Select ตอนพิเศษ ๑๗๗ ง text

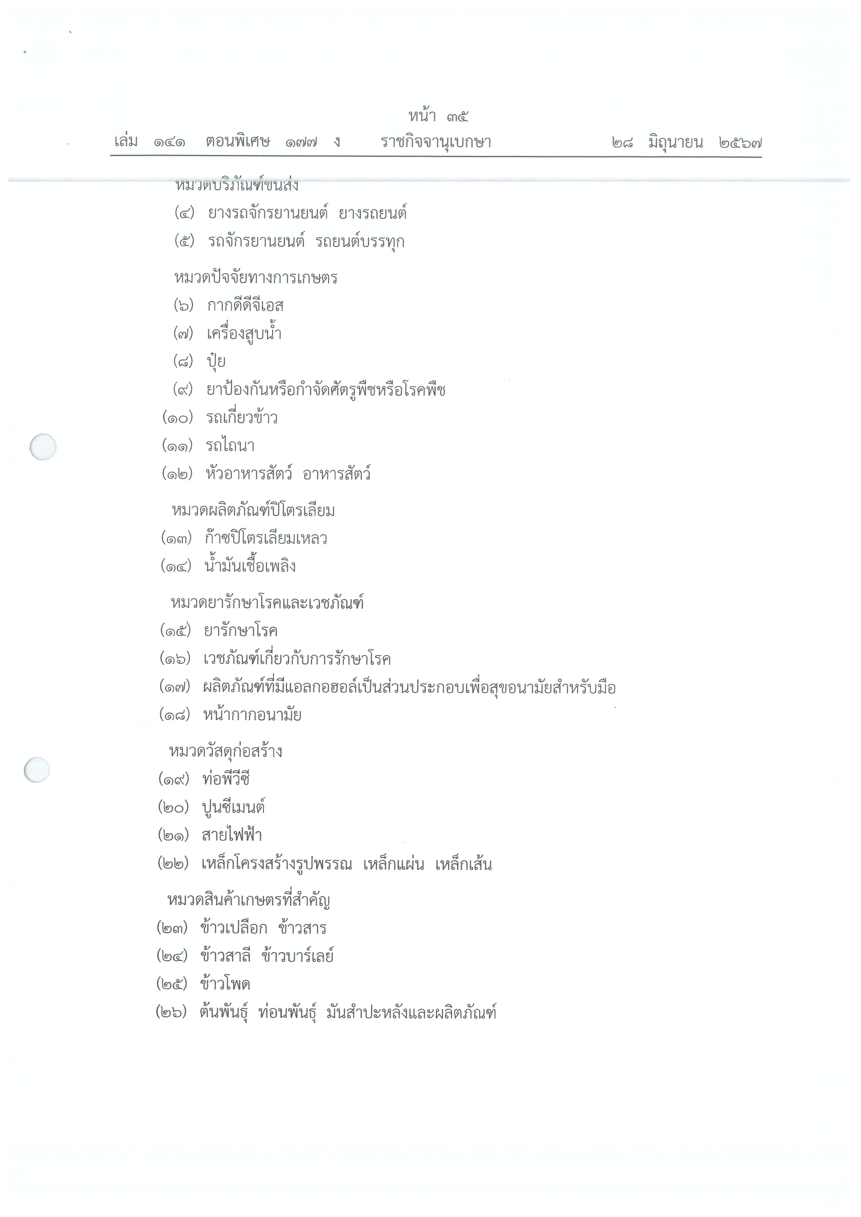pyautogui.click(x=273, y=141)
